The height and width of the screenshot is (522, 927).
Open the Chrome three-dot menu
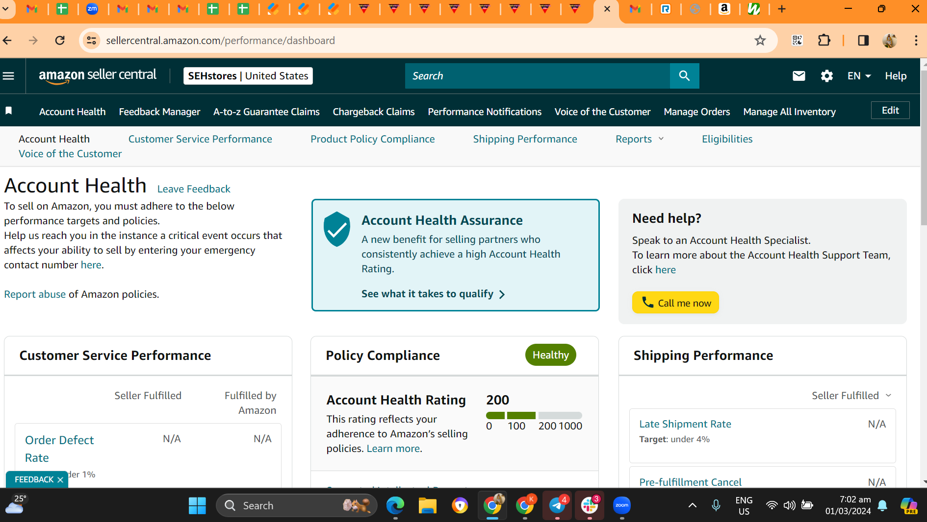tap(916, 40)
